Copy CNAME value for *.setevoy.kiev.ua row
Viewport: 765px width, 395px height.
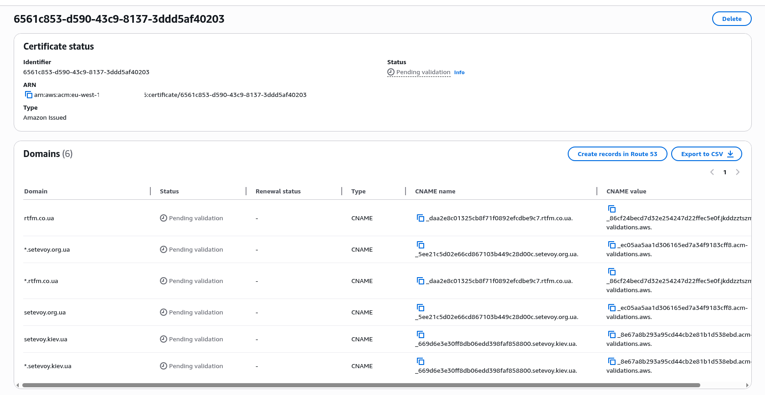click(612, 361)
